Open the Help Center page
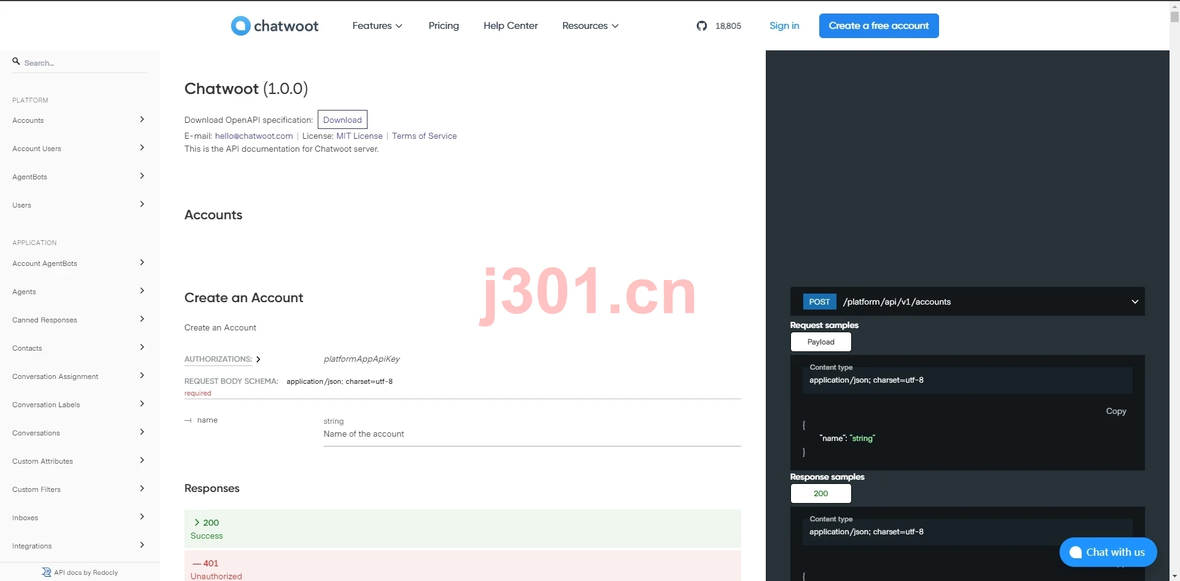Viewport: 1180px width, 581px height. 510,26
